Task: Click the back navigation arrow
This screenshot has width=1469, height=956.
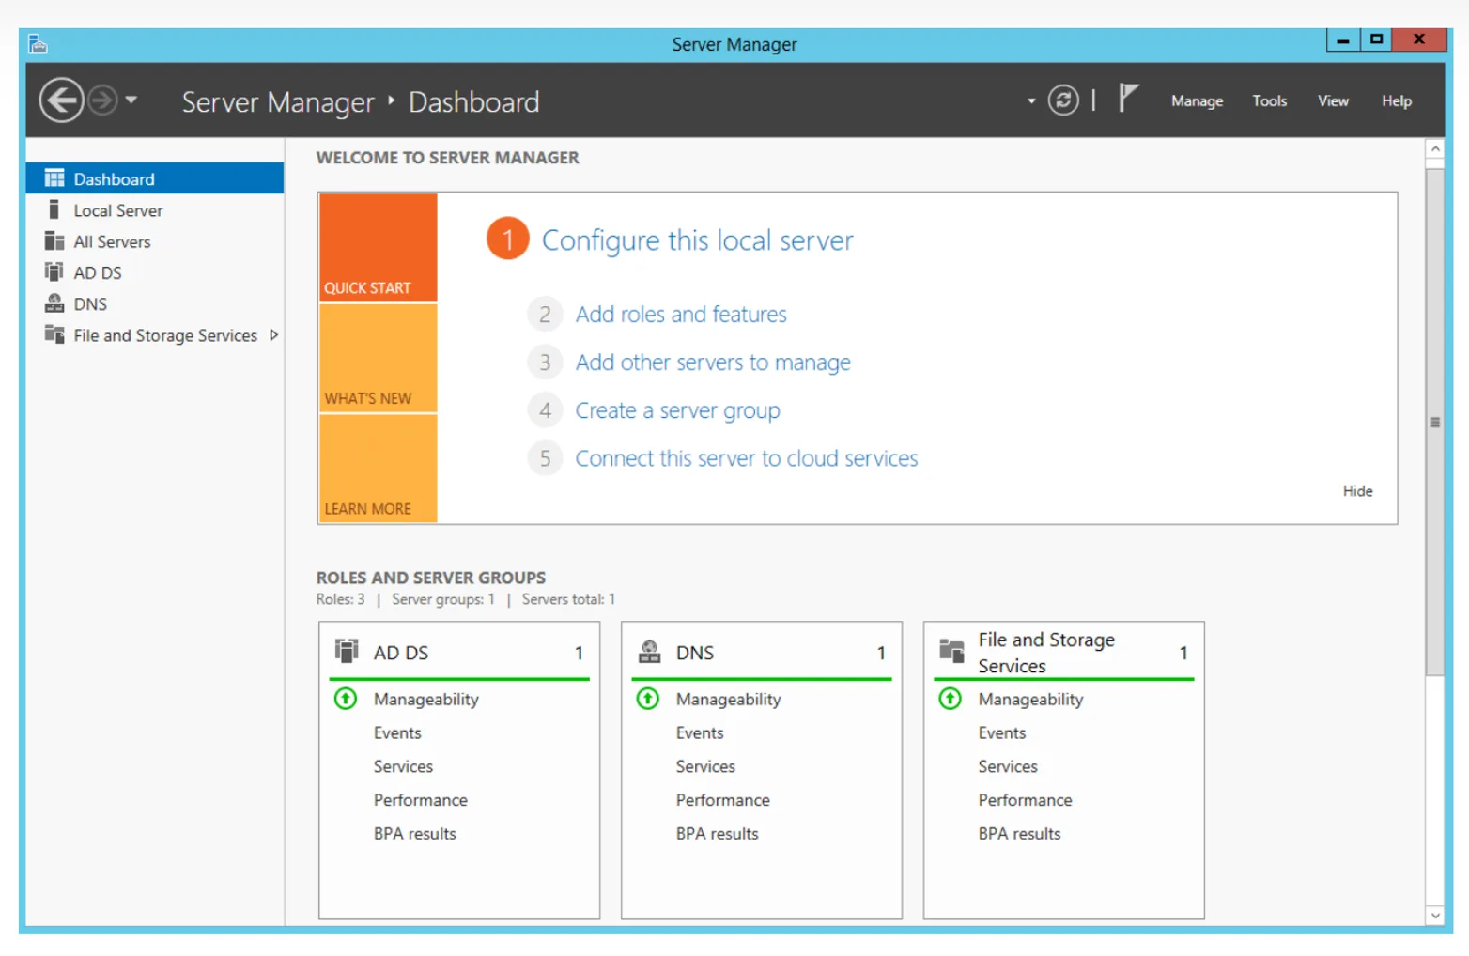Action: (x=61, y=100)
